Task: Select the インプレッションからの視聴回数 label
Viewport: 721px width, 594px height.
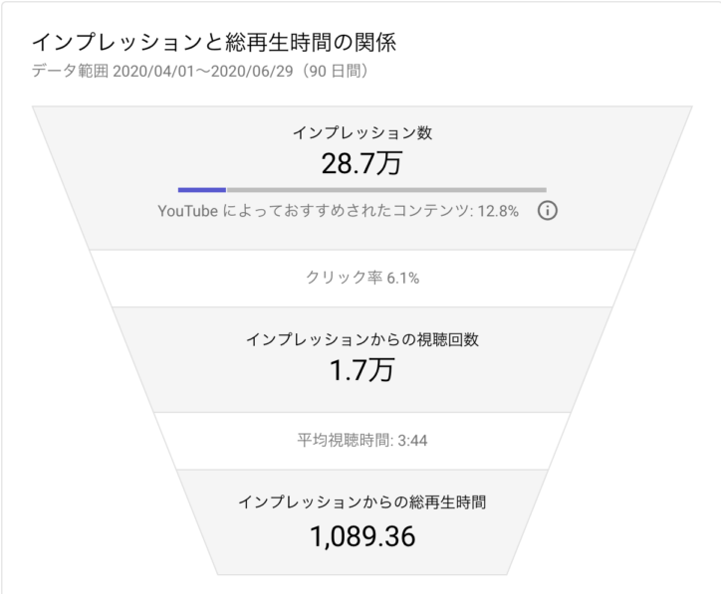Action: (362, 339)
